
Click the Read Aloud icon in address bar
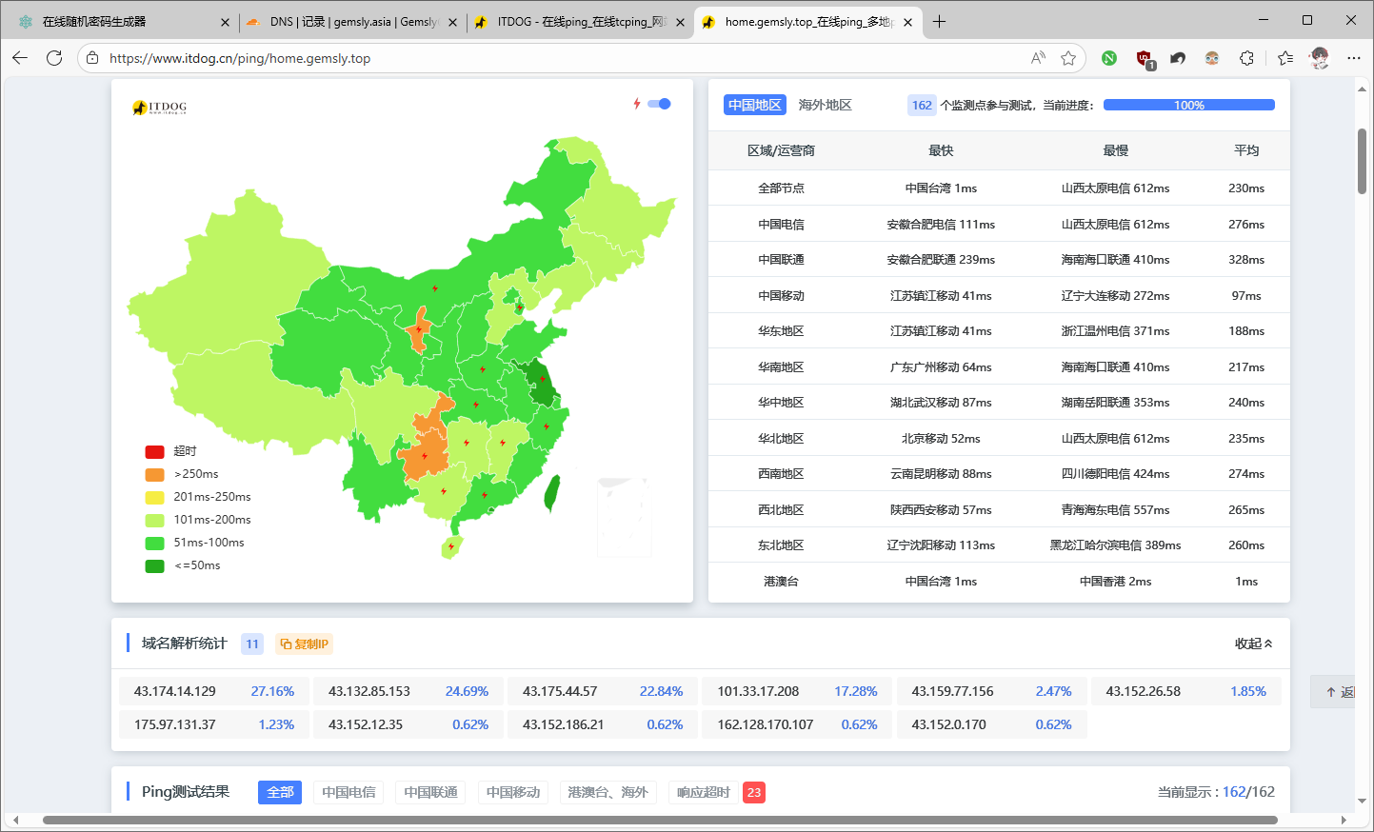pyautogui.click(x=1038, y=58)
